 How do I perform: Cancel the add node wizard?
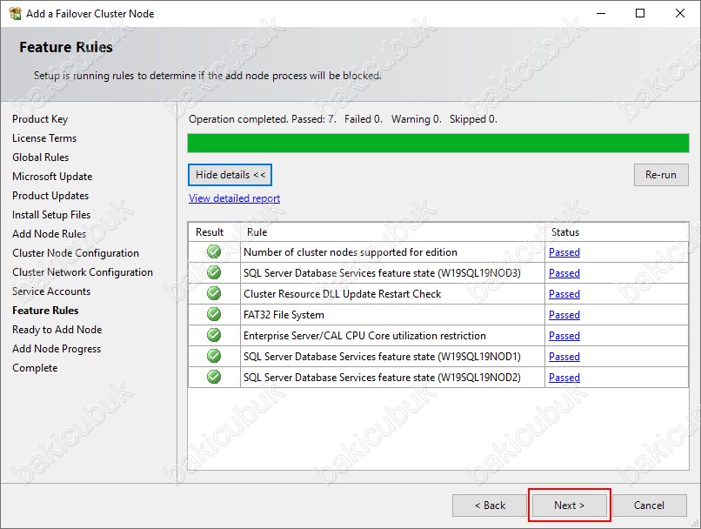[649, 506]
